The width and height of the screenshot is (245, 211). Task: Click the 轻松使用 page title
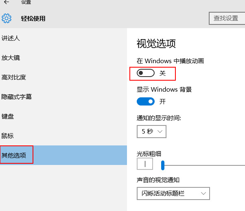(x=33, y=18)
